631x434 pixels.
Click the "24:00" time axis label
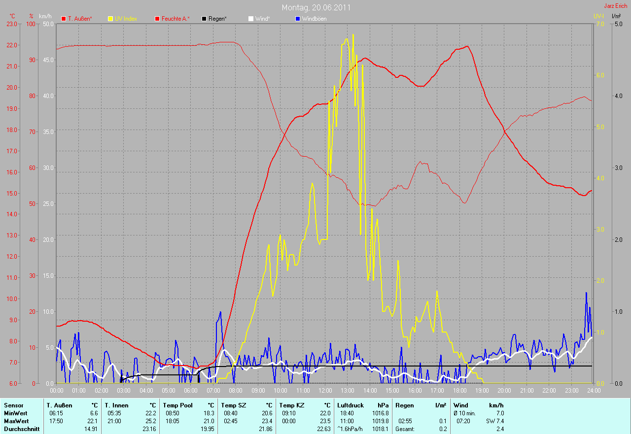pos(594,390)
